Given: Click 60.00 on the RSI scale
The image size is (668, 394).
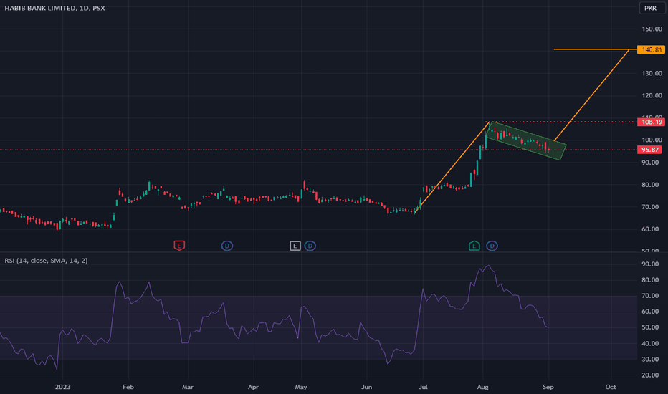Looking at the screenshot, I should (x=650, y=312).
